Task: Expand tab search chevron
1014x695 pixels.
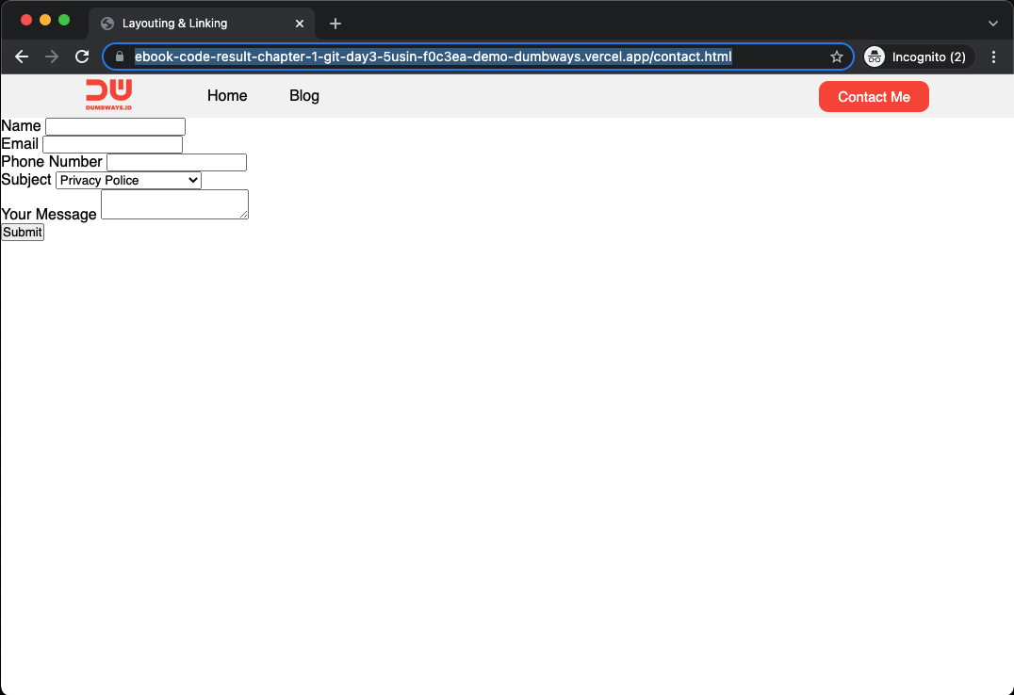Action: click(x=992, y=24)
